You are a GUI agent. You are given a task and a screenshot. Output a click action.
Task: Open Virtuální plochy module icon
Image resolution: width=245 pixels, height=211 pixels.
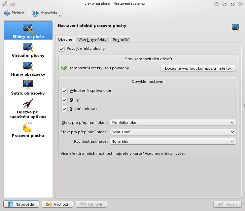coord(28,47)
